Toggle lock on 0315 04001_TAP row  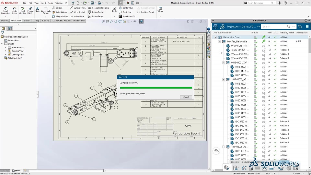pyautogui.click(x=264, y=63)
